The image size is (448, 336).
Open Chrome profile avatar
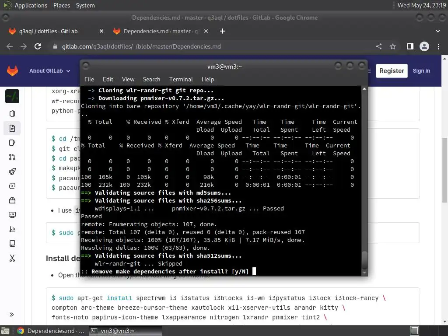click(x=424, y=46)
